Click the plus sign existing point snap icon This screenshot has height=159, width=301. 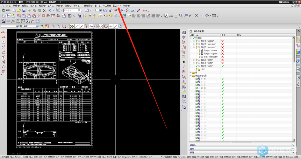pyautogui.click(x=111, y=26)
